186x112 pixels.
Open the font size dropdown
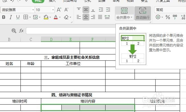53,10
